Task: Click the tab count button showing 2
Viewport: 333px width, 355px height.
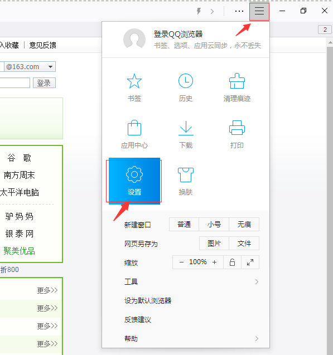Action: pos(325,30)
